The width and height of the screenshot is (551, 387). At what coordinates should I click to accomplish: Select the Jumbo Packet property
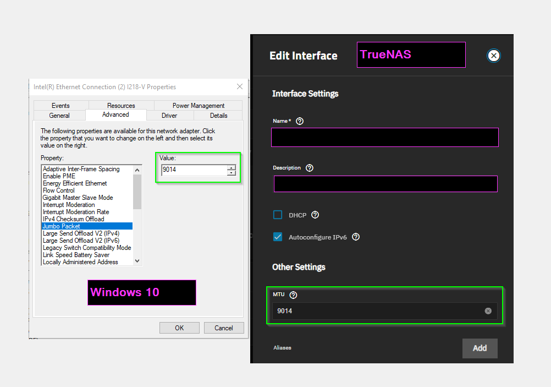tap(62, 226)
